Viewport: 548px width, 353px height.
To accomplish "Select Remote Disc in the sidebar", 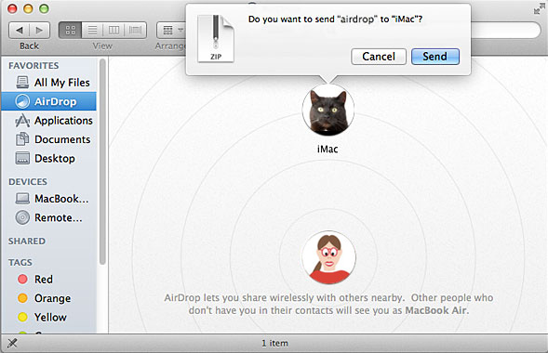I will coord(49,217).
